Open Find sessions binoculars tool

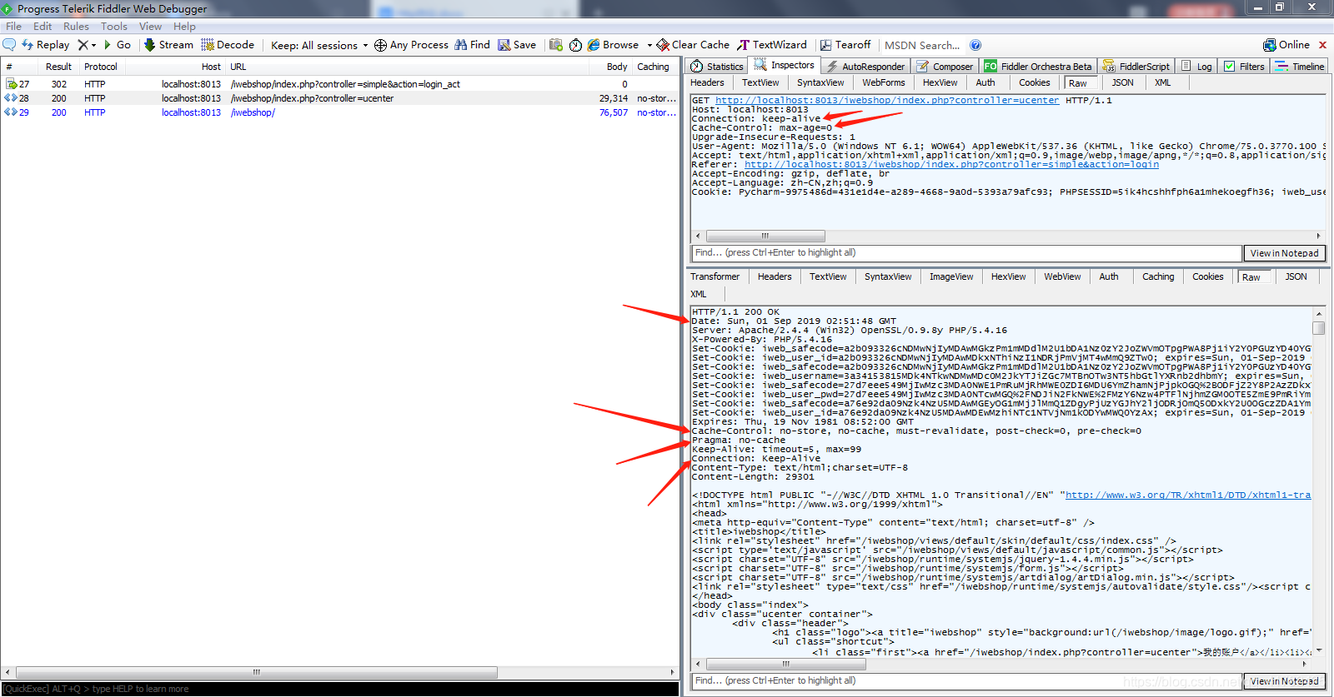(x=472, y=45)
